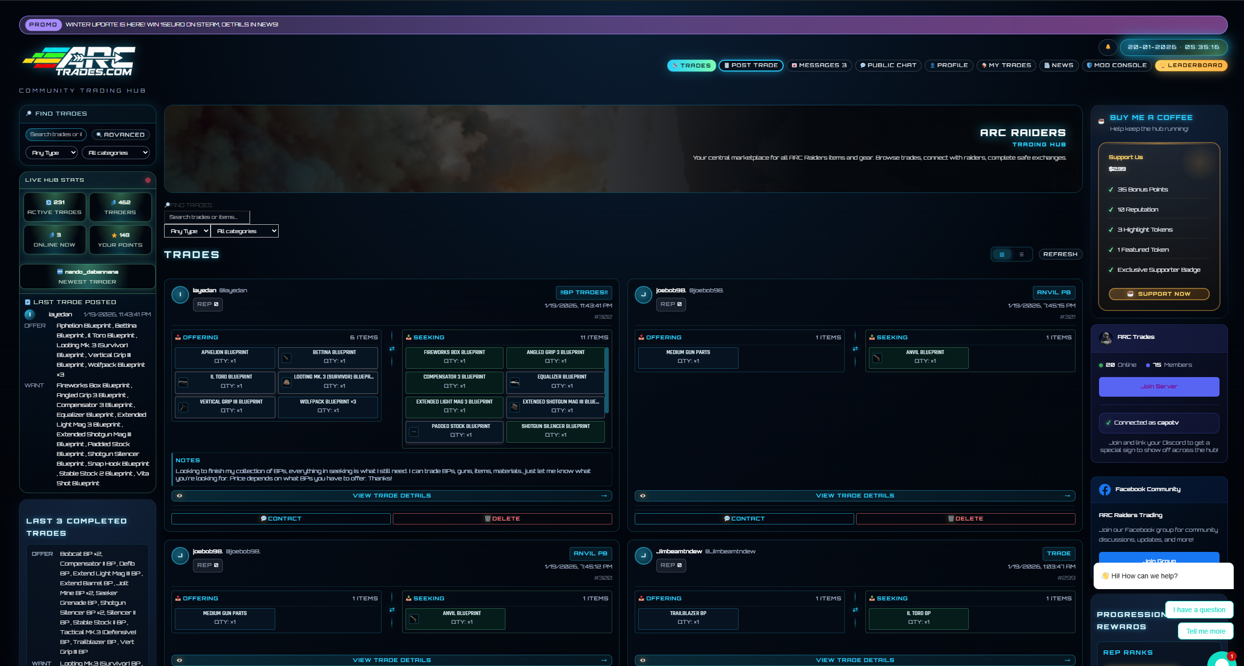The image size is (1244, 666).
Task: Click the Padded Stock Blueprint icon
Action: click(x=414, y=432)
